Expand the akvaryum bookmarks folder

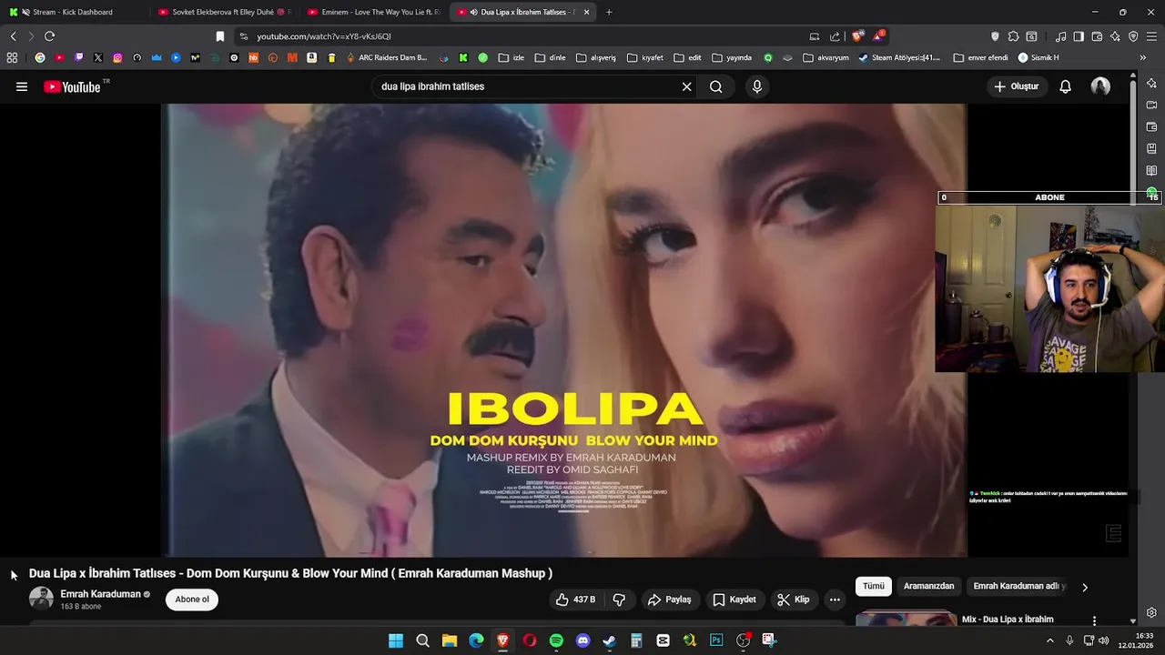pyautogui.click(x=826, y=57)
